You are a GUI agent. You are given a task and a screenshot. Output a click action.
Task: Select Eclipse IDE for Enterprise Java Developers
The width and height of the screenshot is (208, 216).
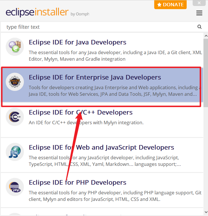coord(102,85)
